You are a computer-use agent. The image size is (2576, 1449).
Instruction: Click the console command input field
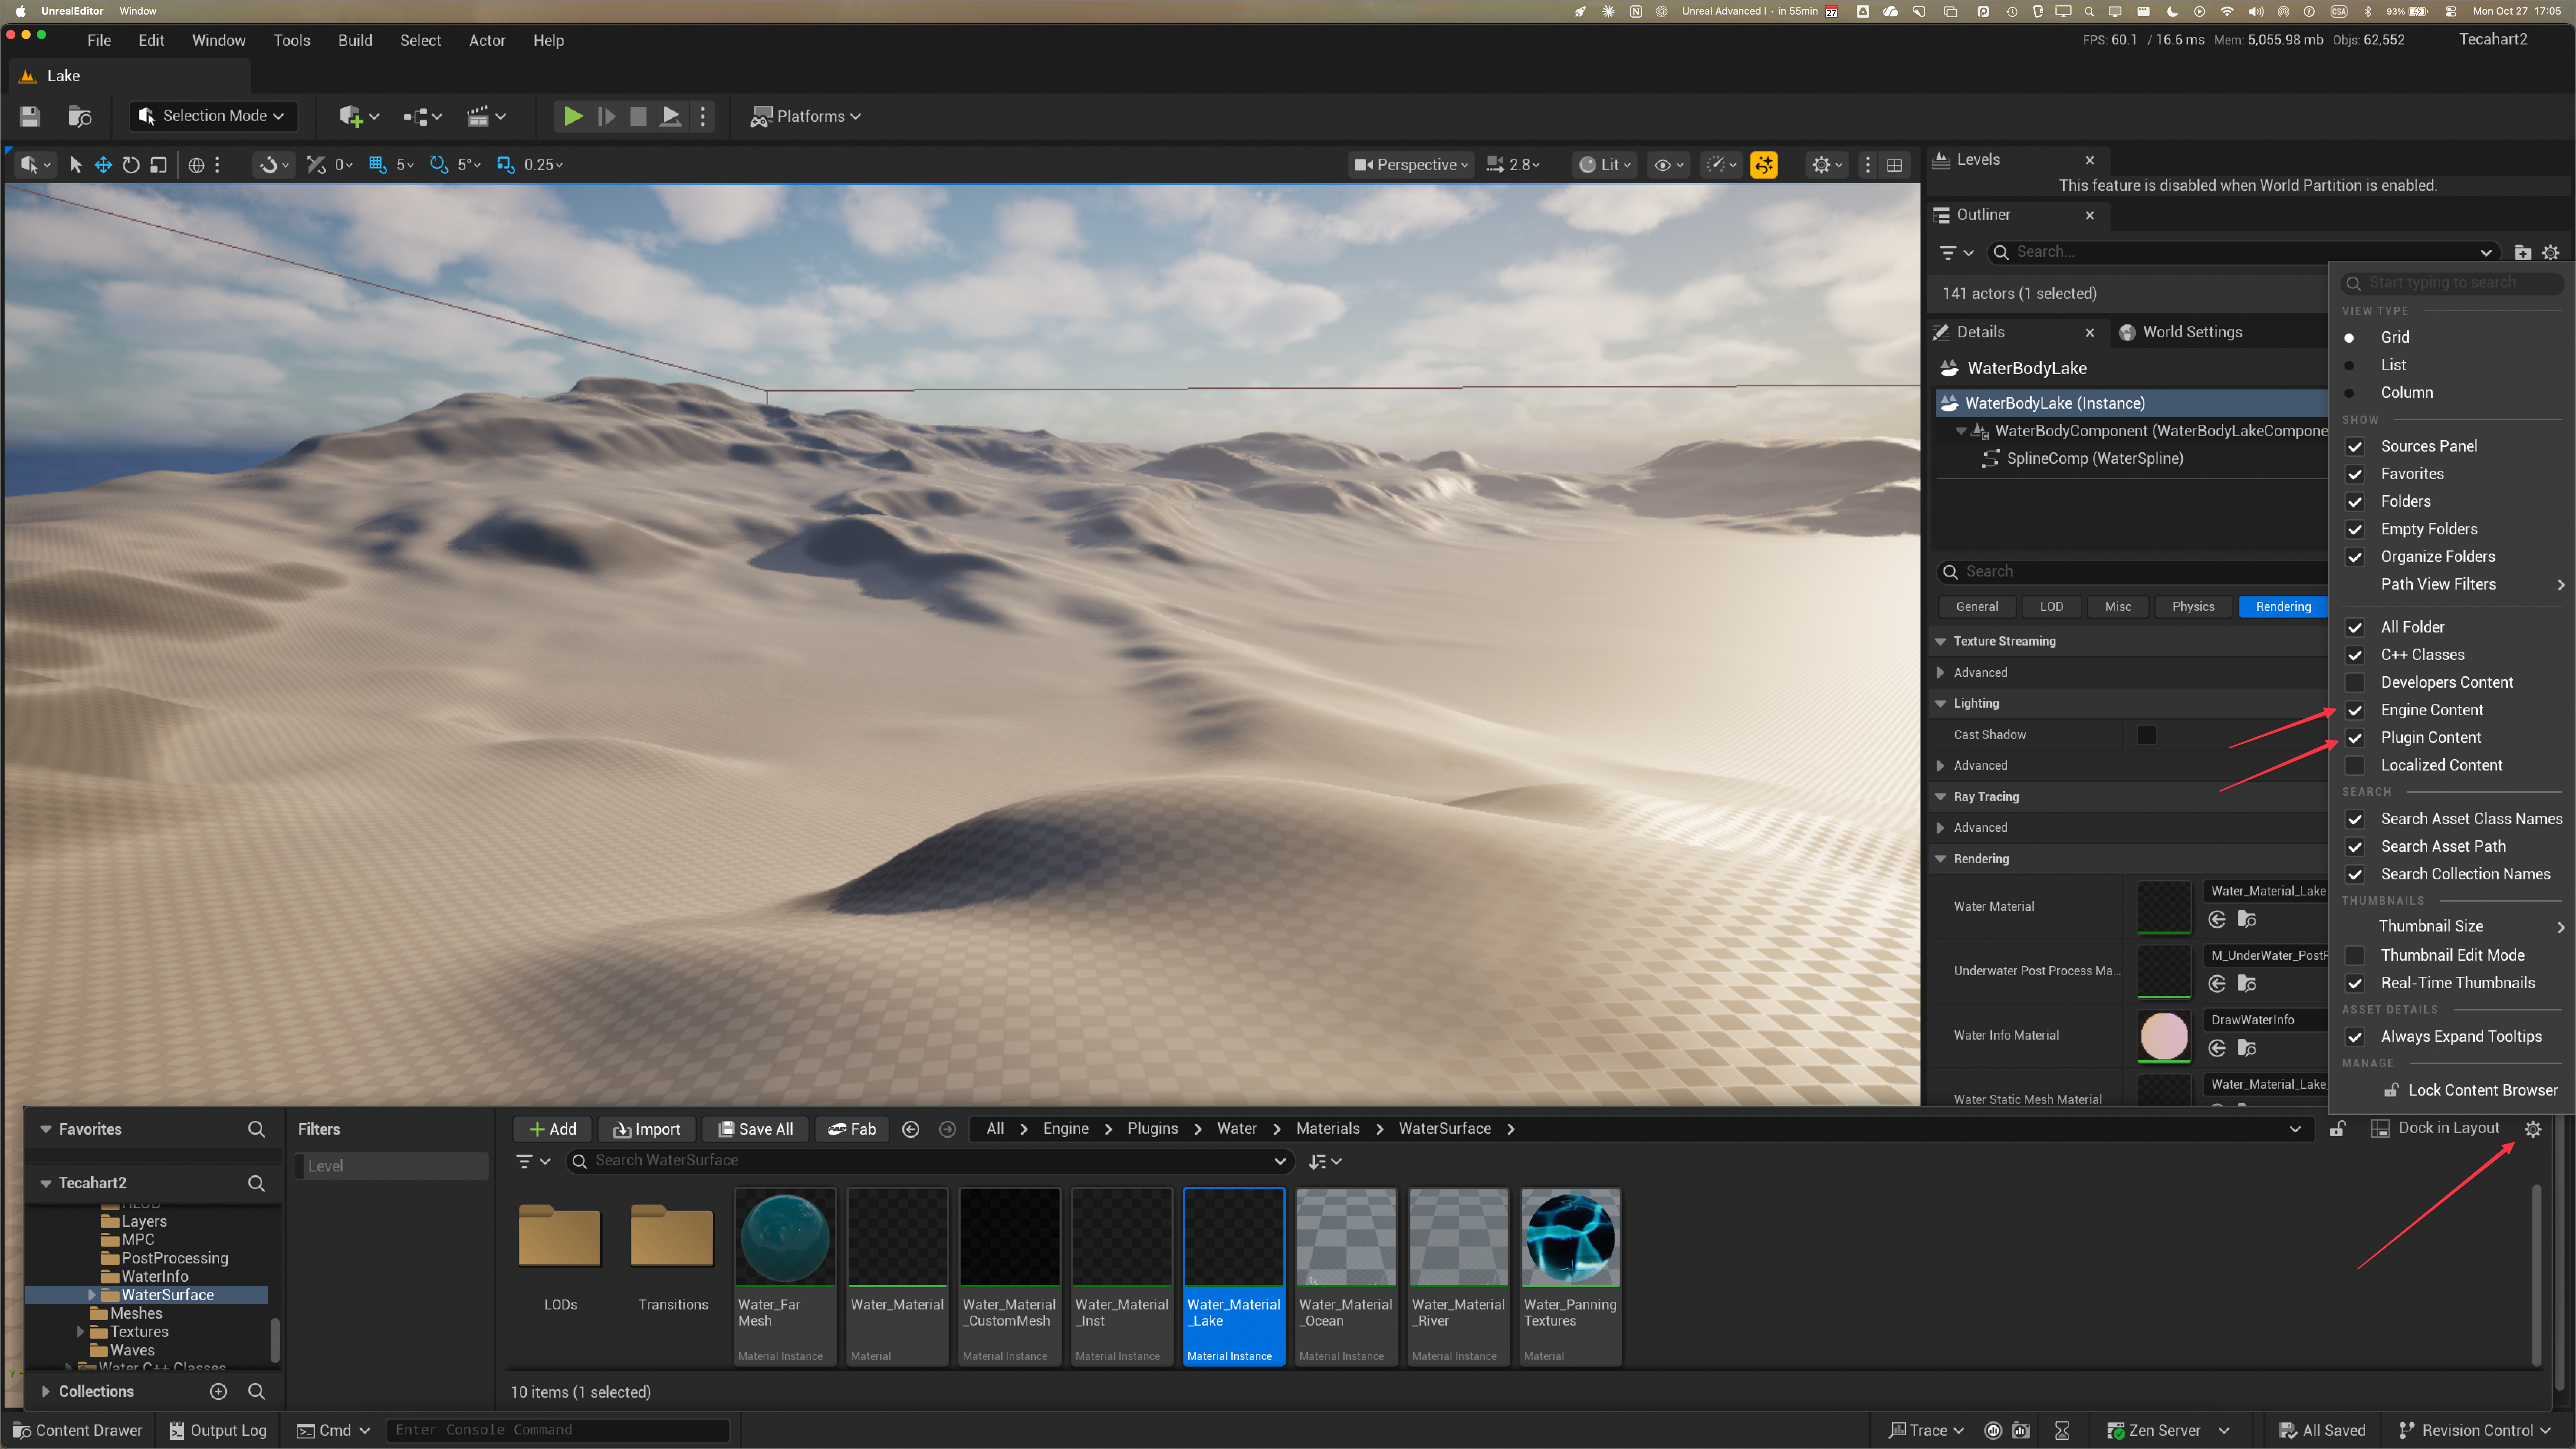coord(558,1431)
